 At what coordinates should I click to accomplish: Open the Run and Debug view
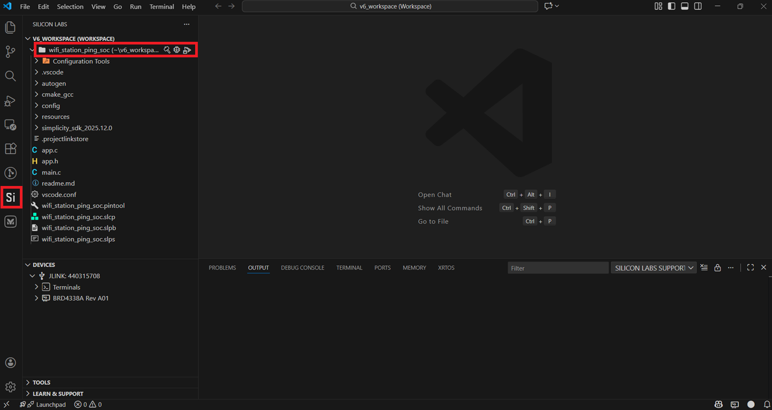tap(10, 101)
